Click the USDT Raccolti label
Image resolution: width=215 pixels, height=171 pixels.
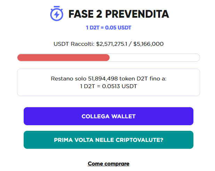click(x=74, y=44)
